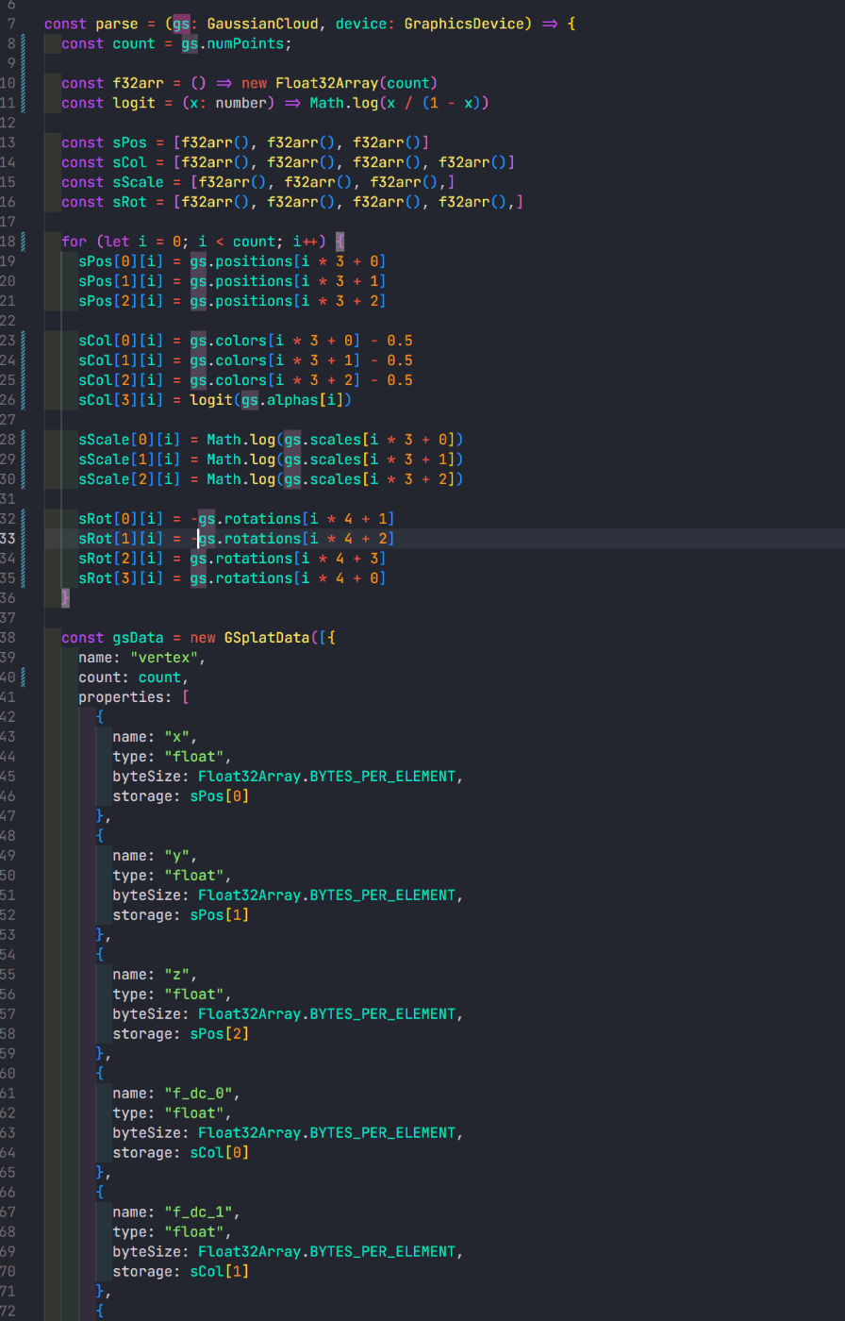Click 'colors' in the sCol[1][i] assignment
The height and width of the screenshot is (1321, 845).
(241, 360)
